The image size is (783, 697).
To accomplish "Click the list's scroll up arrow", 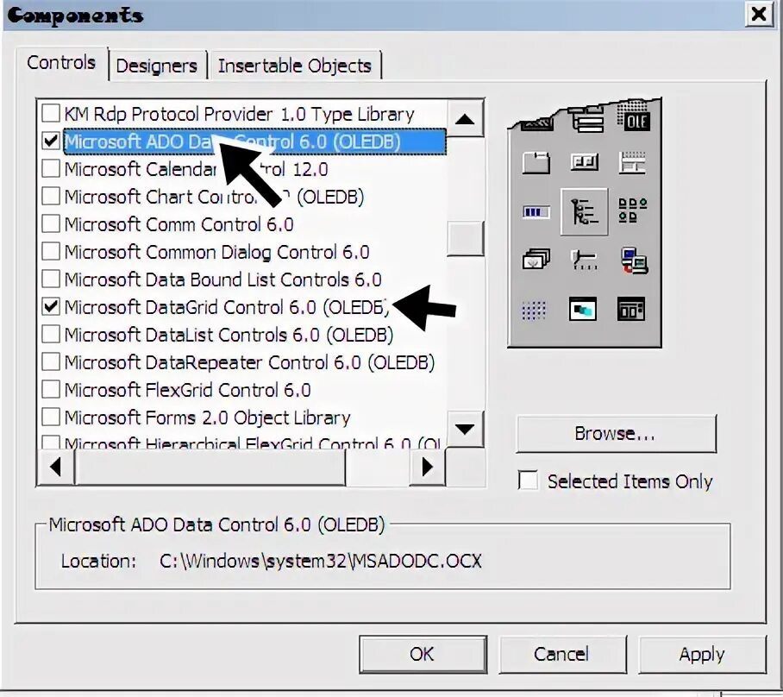I will (x=465, y=119).
